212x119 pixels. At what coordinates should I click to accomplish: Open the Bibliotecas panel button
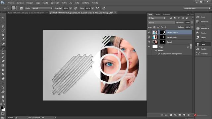(x=203, y=28)
